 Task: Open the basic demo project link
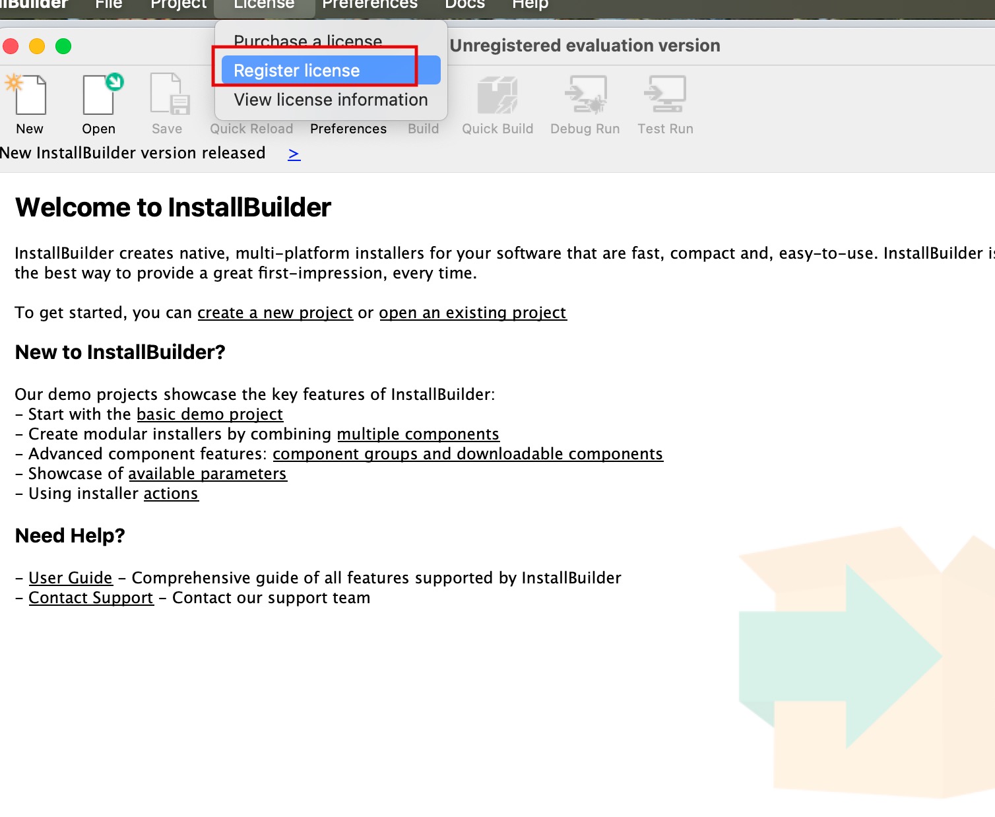coord(210,414)
